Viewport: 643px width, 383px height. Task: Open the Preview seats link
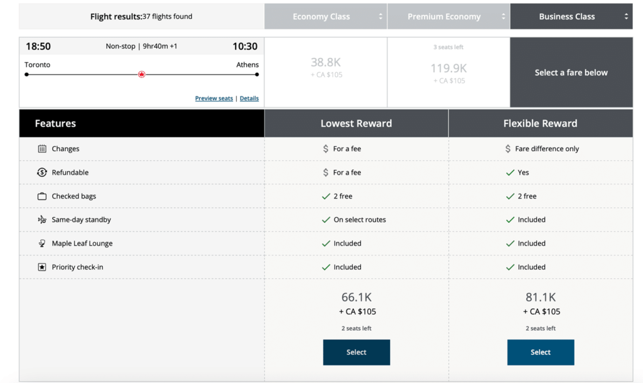(x=213, y=98)
